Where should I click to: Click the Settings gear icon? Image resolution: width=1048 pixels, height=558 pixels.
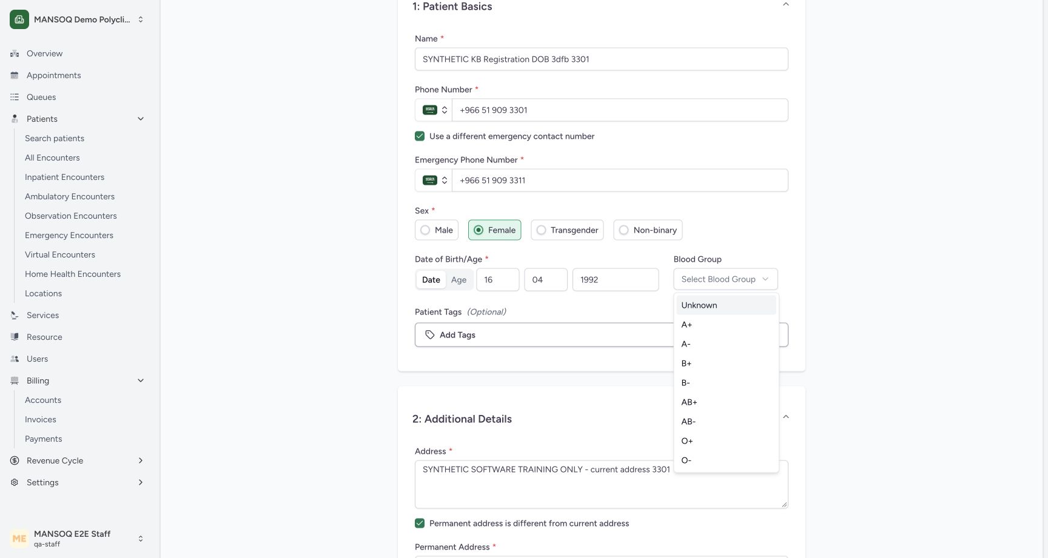(x=15, y=482)
